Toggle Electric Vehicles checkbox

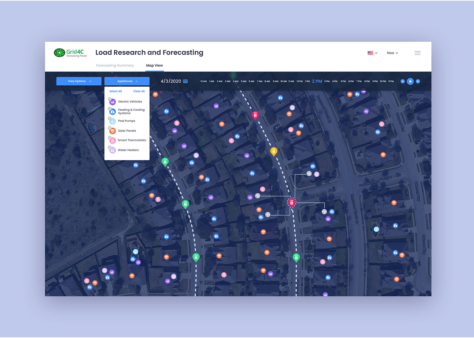pos(110,99)
